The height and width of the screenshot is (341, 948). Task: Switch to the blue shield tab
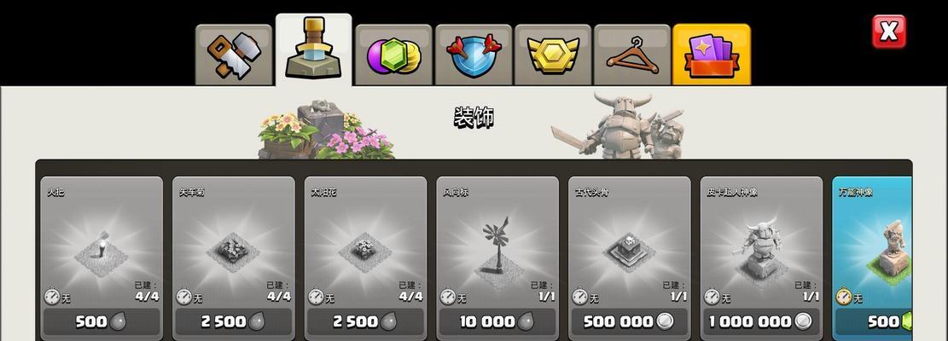[x=474, y=55]
